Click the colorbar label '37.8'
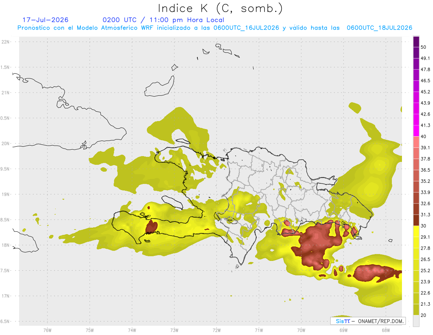Image resolution: width=433 pixels, height=335 pixels. pyautogui.click(x=425, y=159)
